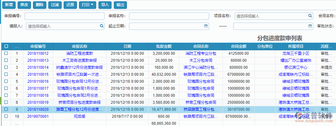
Task: Open the start date calendar icon
Action: tap(206, 26)
